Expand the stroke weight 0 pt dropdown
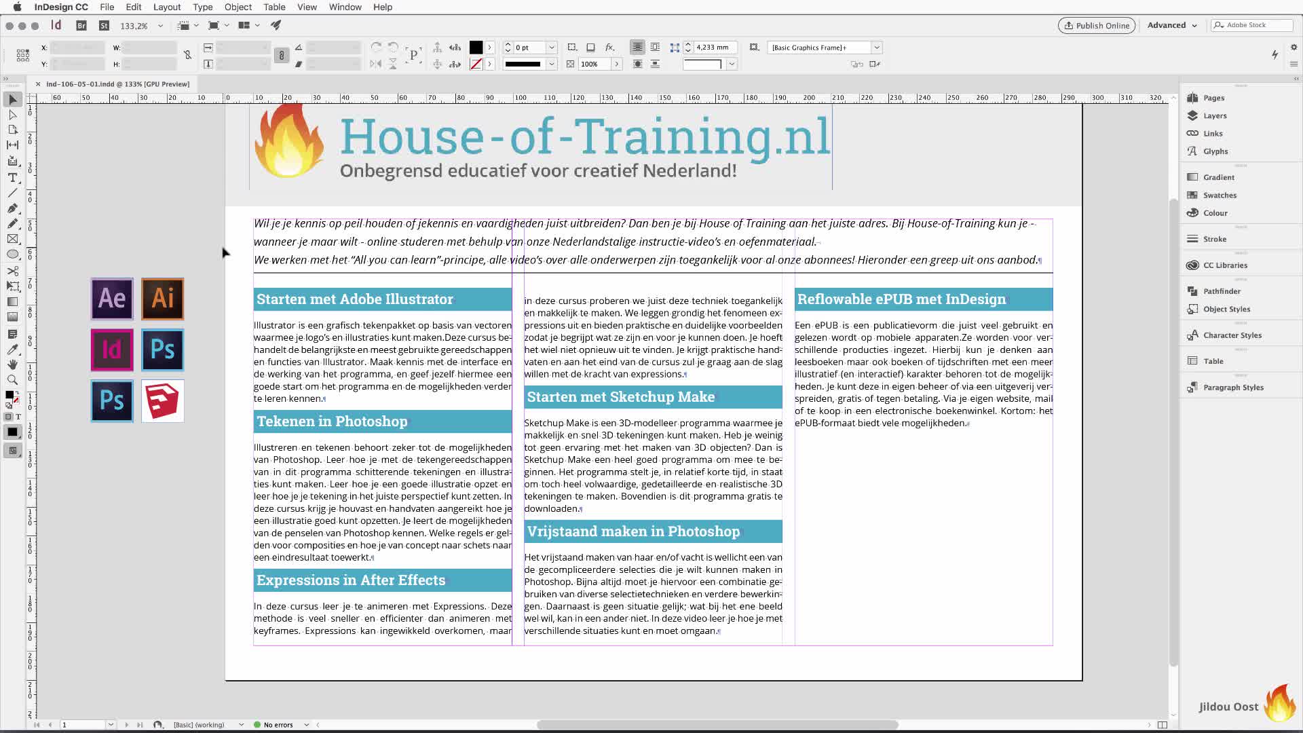 coord(552,48)
